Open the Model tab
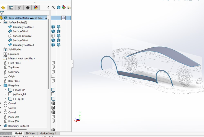This screenshot has height=137, width=204. pos(18,133)
